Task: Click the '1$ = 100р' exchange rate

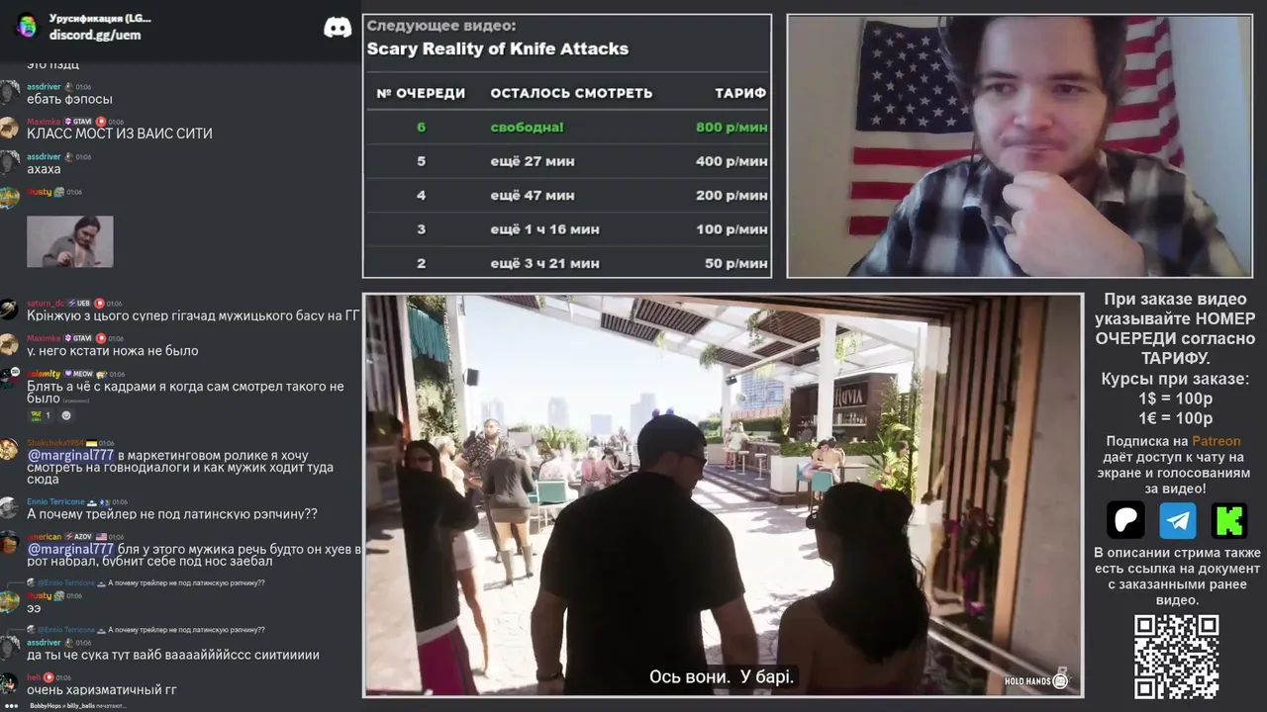Action: click(x=1176, y=399)
